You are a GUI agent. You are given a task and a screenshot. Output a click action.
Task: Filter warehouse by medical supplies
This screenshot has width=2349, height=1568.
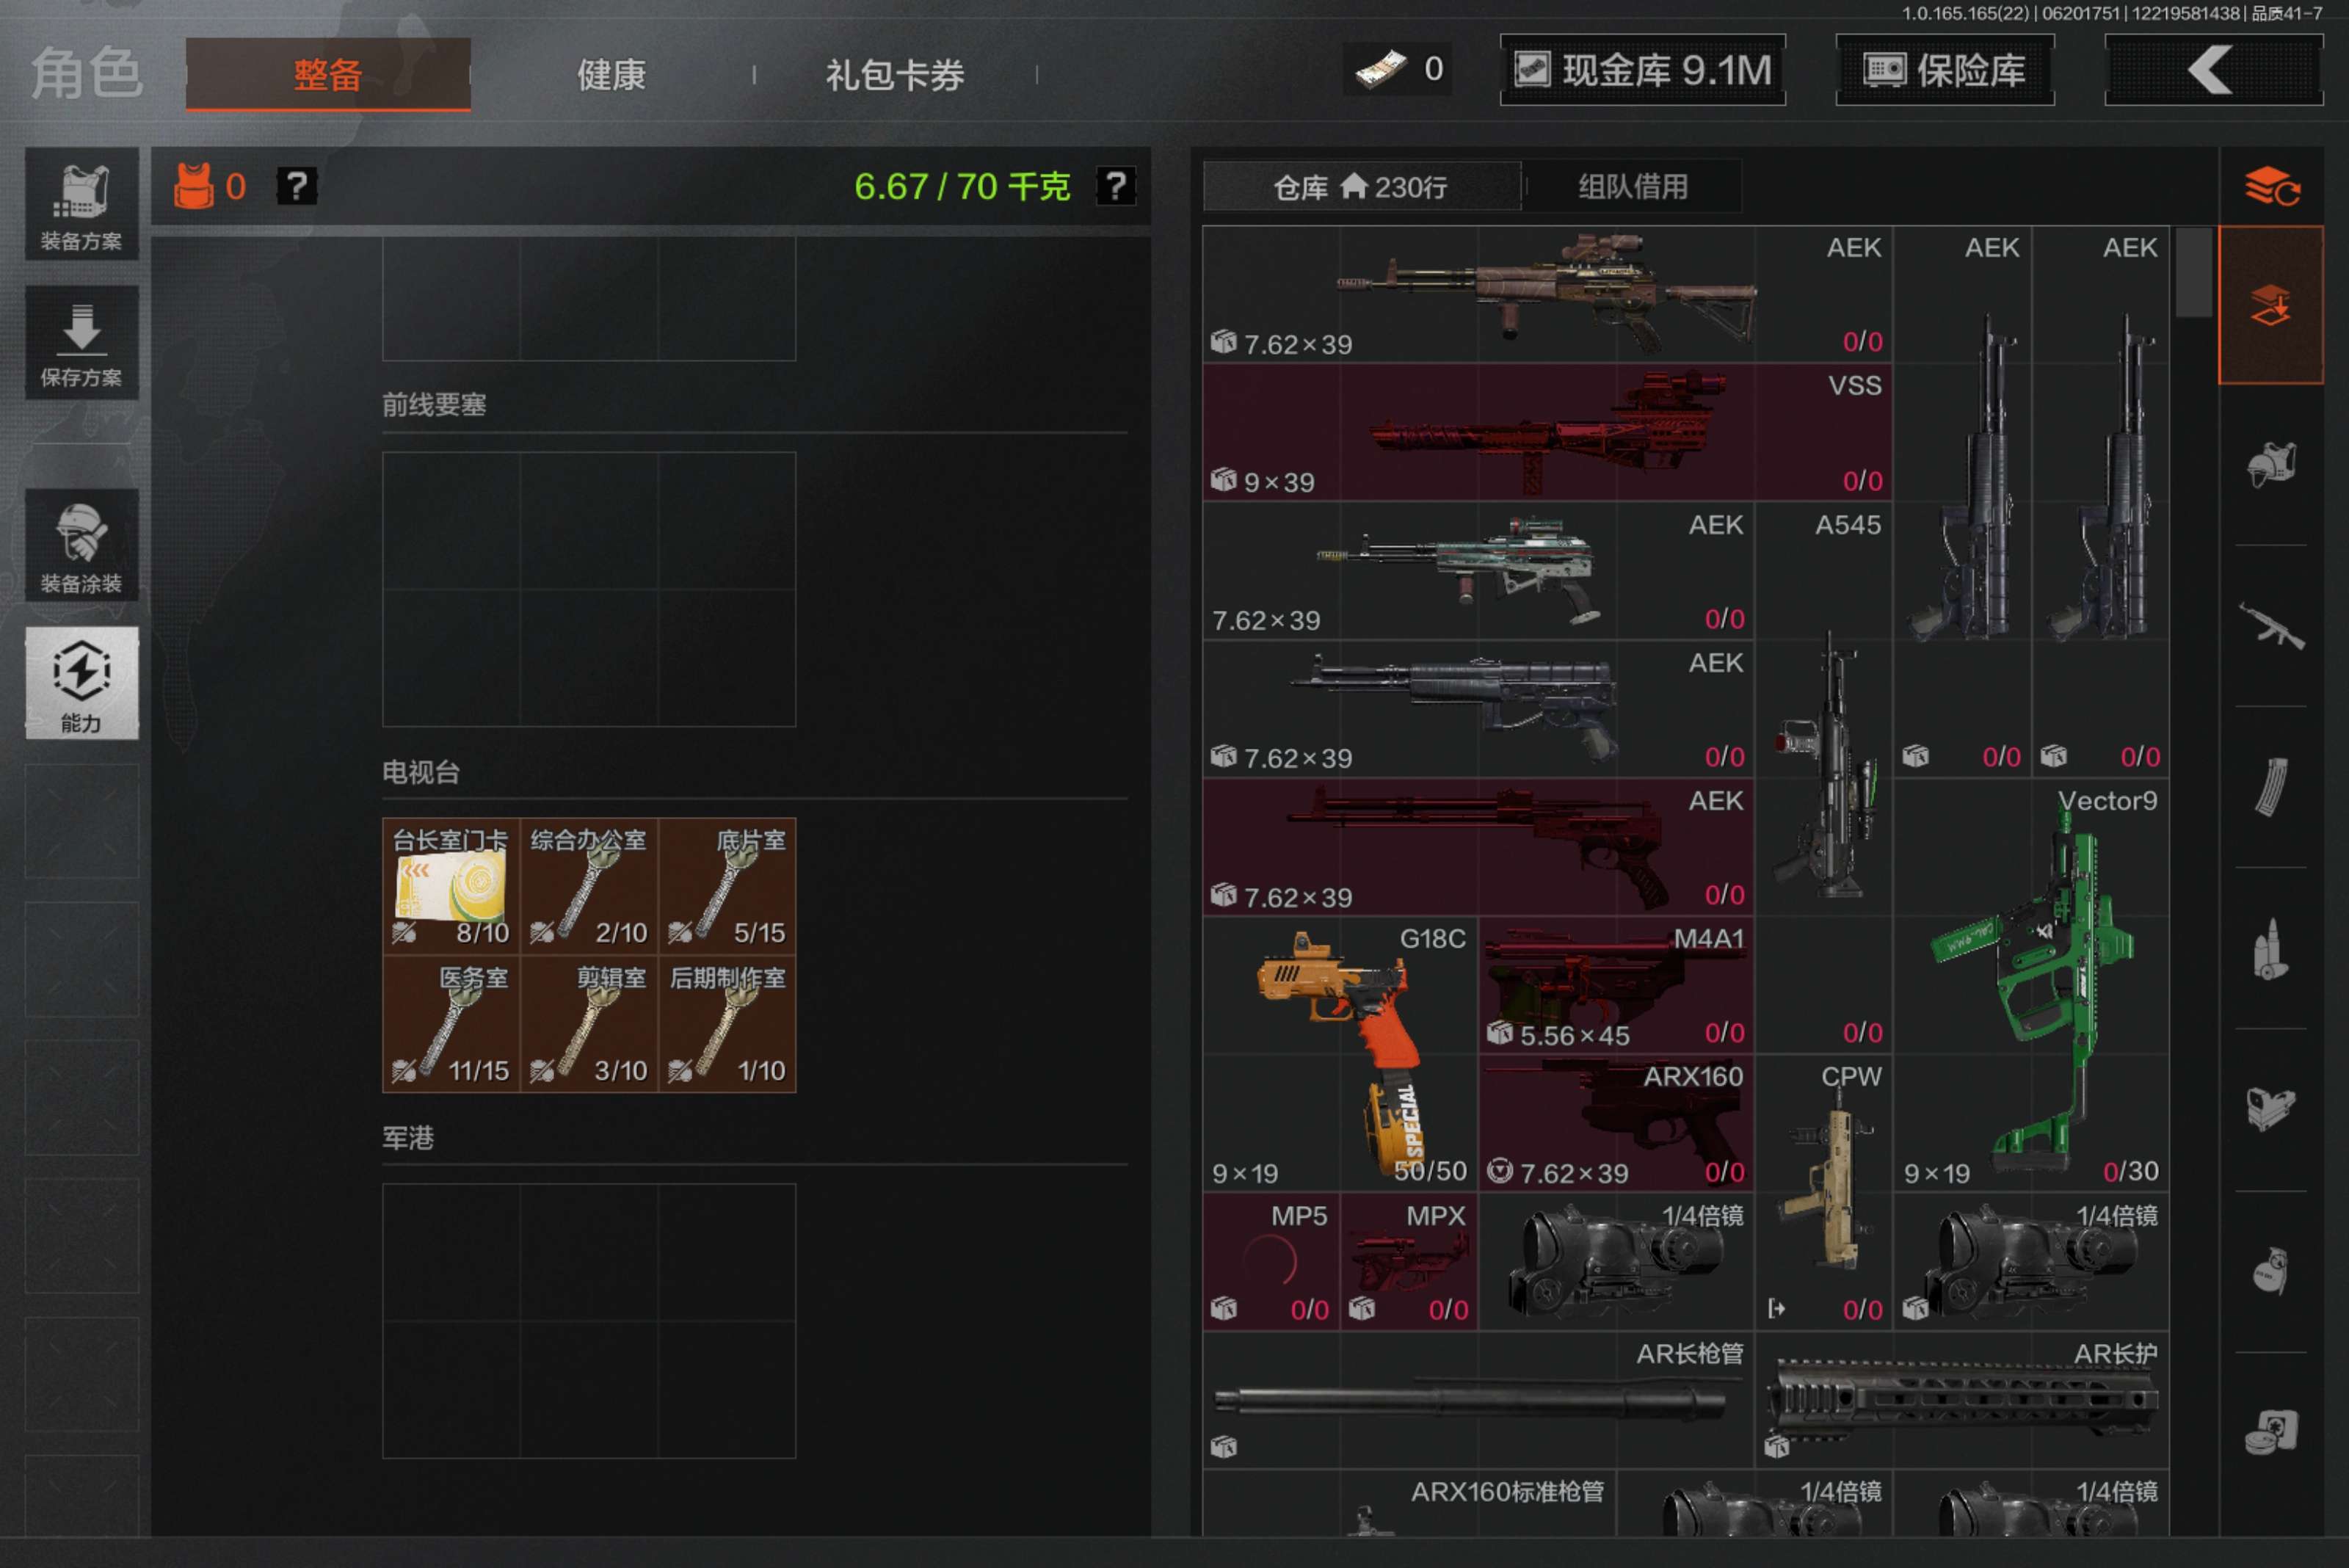(2270, 1431)
